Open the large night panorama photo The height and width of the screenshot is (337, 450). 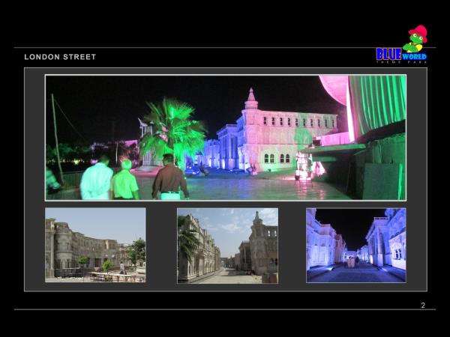coord(225,137)
